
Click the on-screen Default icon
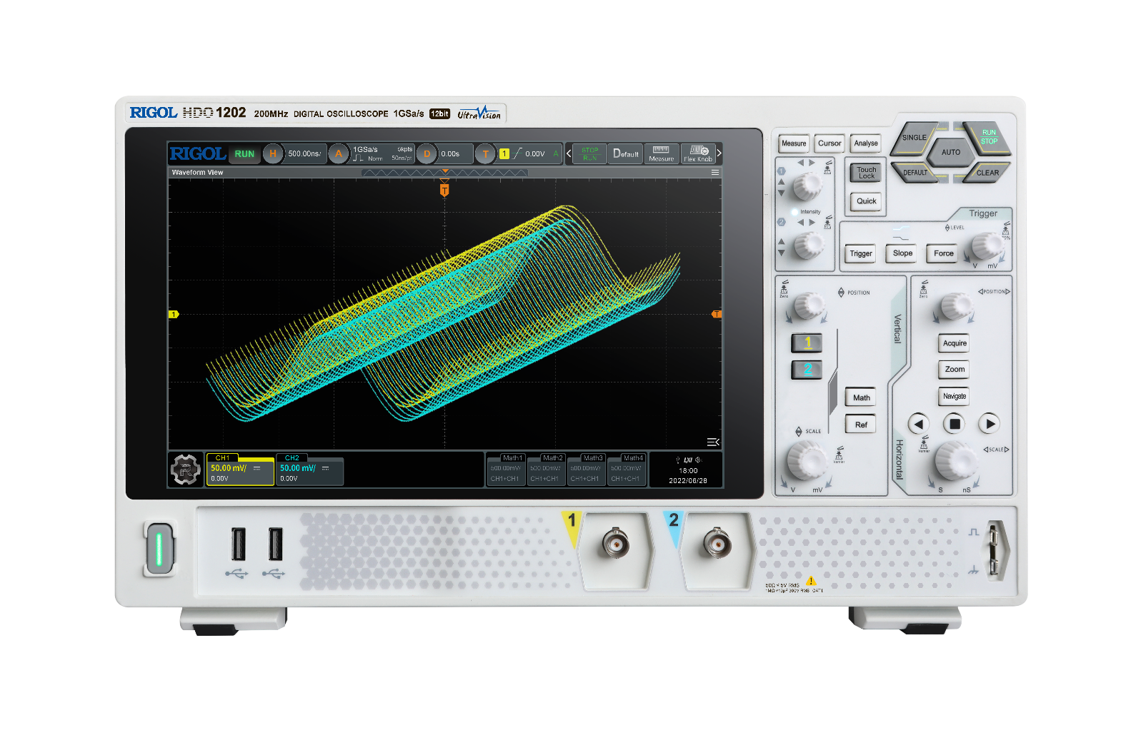click(x=625, y=153)
